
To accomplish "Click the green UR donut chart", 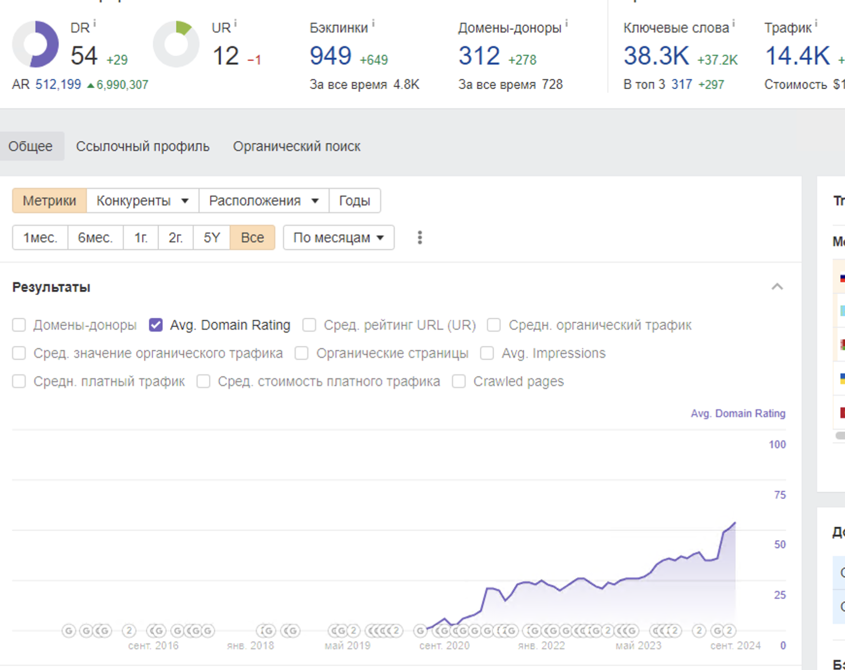I will point(176,44).
